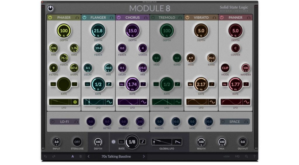Screen dimensions: 299x165
Task: Click the global LFO link globe icon
Action: point(114,142)
